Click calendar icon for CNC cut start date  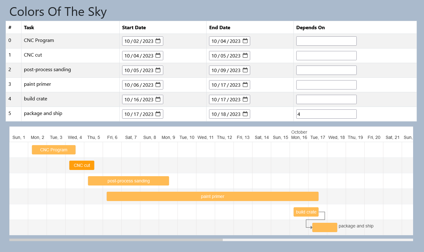click(x=158, y=56)
